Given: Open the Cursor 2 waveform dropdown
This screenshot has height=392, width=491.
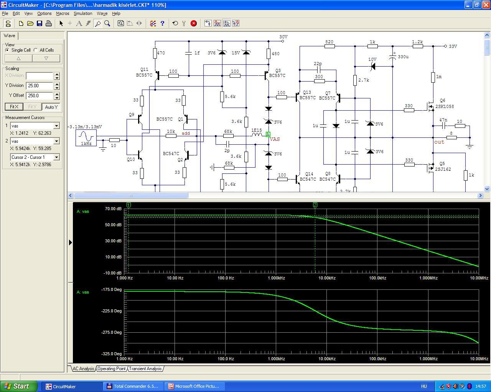Looking at the screenshot, I should click(x=56, y=141).
